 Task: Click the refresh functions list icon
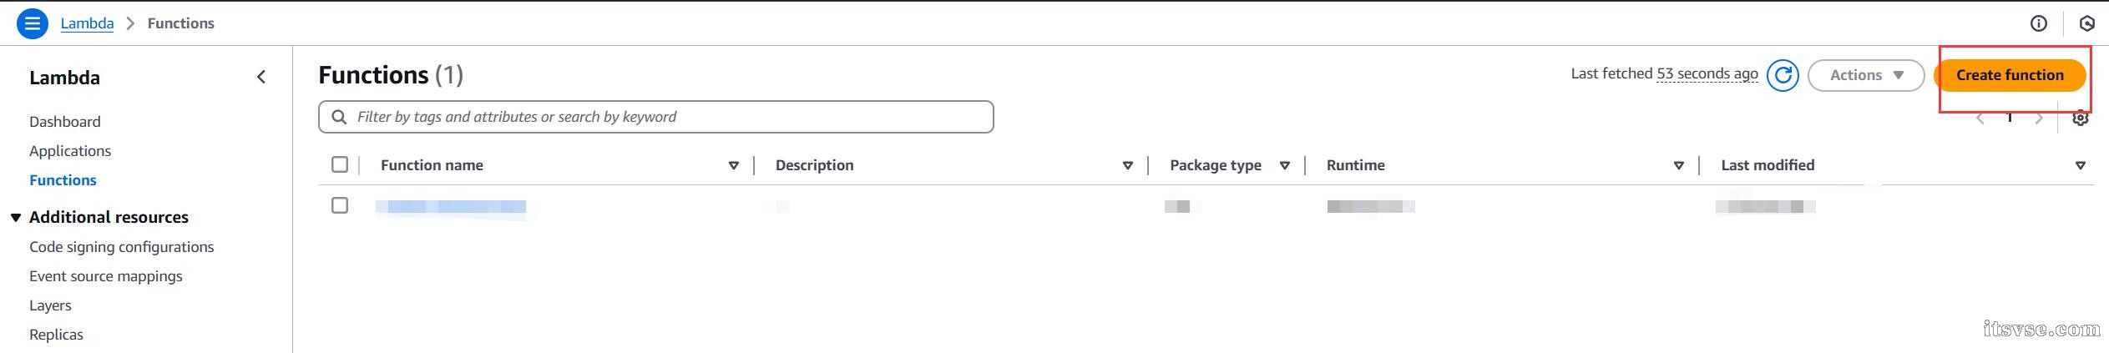tap(1783, 75)
